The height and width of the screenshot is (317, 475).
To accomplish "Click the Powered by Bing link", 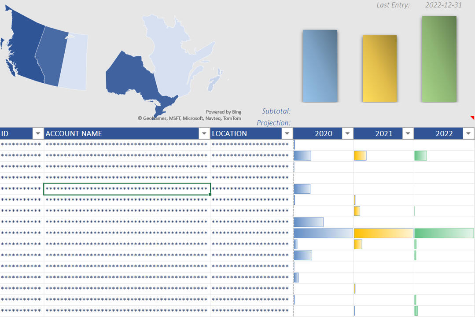I will [x=224, y=112].
